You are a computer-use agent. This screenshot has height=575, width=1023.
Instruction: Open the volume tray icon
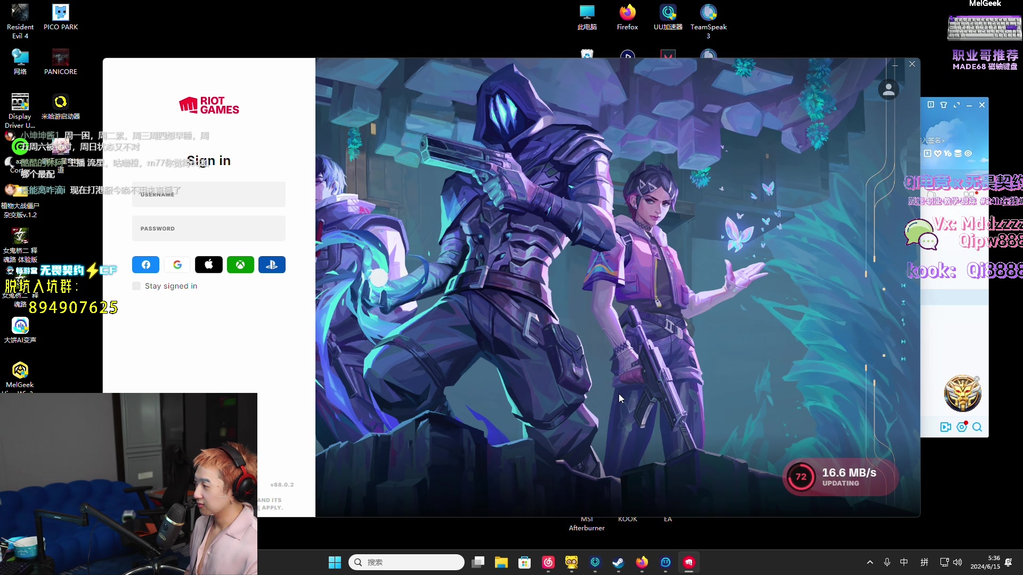pos(957,562)
